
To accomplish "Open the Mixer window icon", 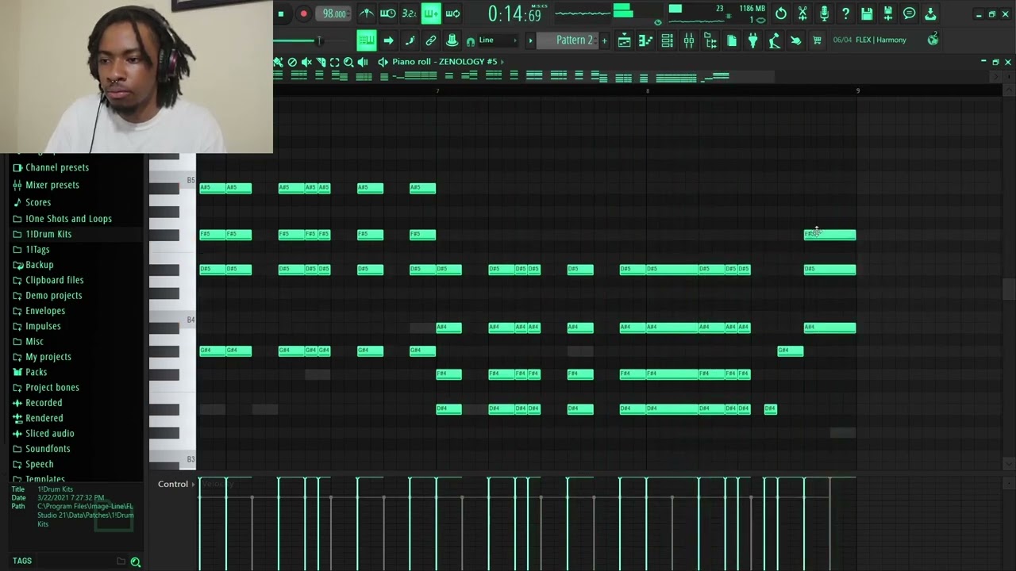I will 689,40.
